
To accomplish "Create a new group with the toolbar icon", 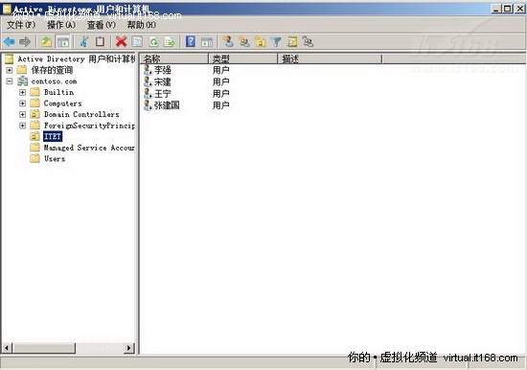I will click(x=244, y=42).
